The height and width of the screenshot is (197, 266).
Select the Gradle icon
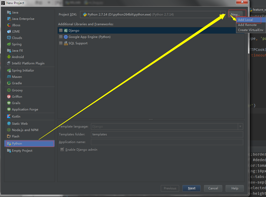(9, 83)
